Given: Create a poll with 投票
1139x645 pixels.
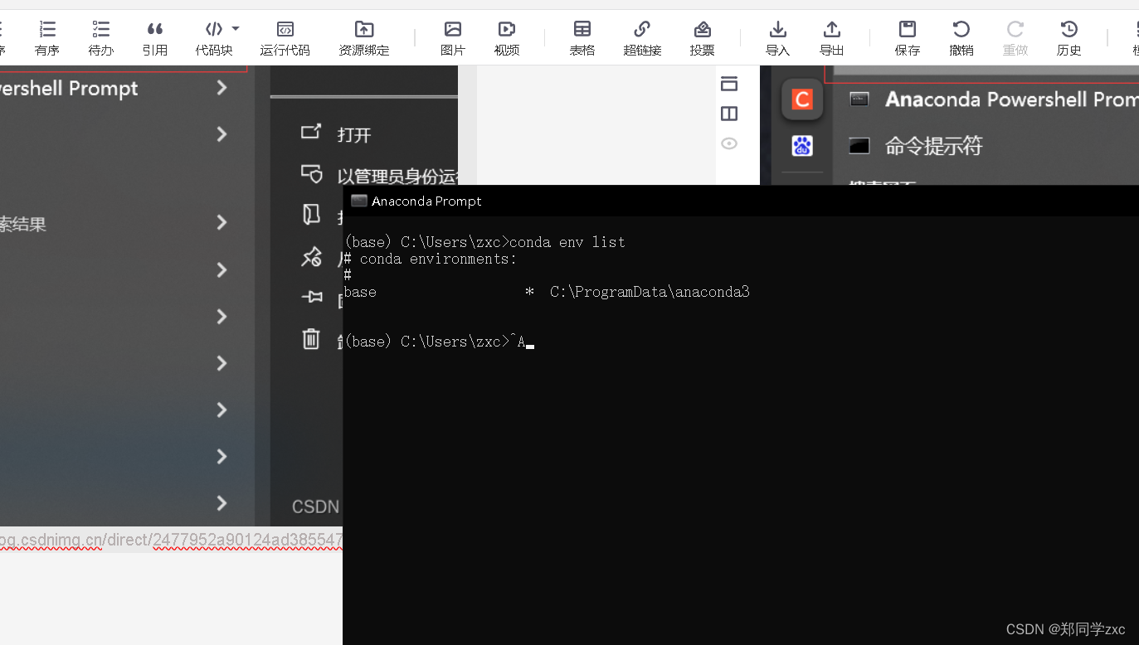Looking at the screenshot, I should [x=702, y=39].
